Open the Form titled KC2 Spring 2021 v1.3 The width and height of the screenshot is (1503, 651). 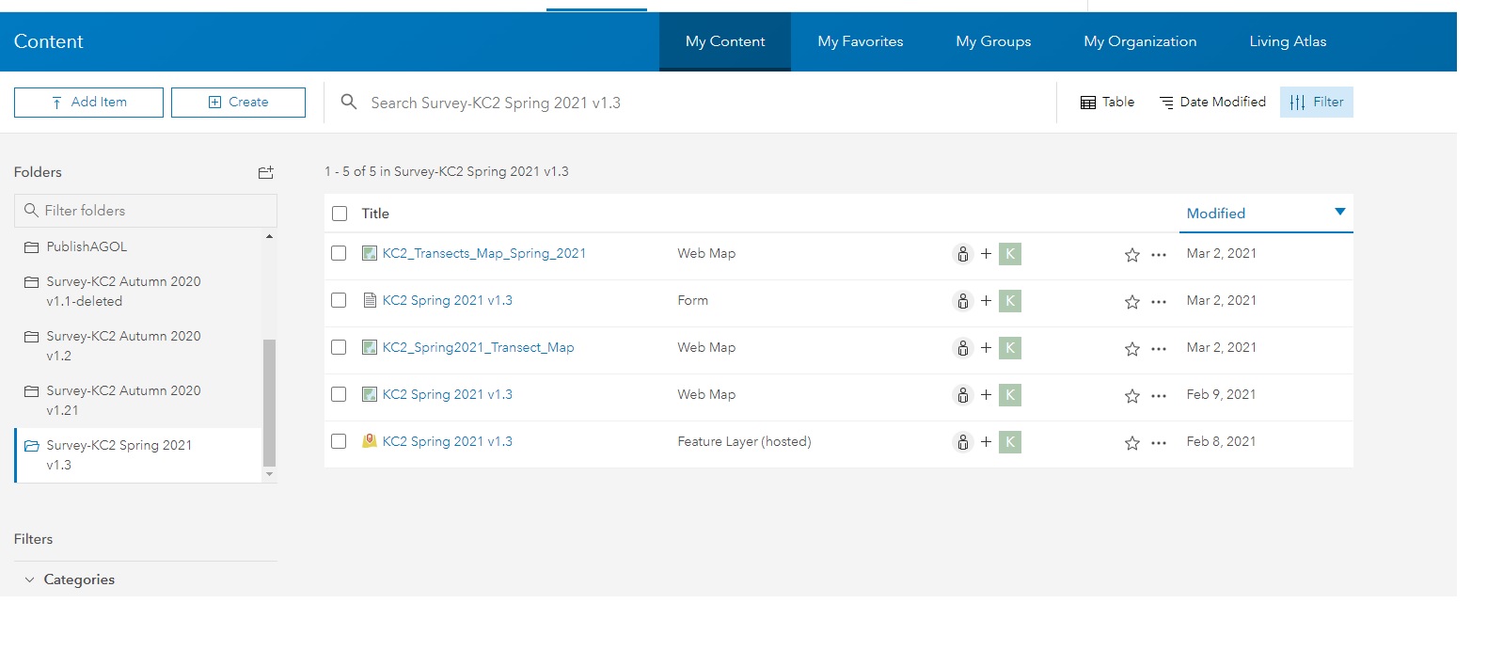coord(448,300)
